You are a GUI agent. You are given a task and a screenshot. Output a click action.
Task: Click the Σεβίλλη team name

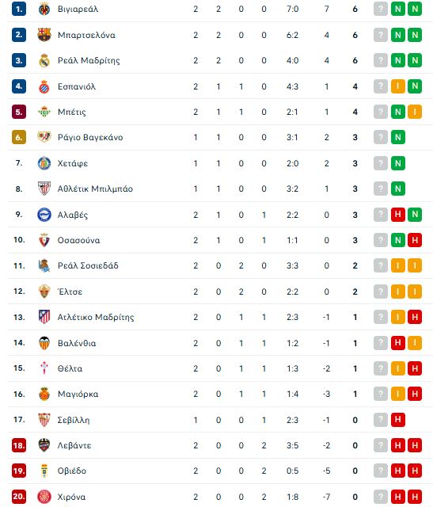(74, 420)
